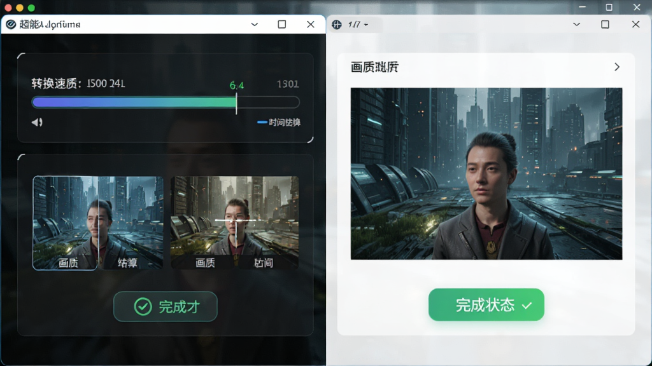
Task: Click the large preview image in right window
Action: tap(486, 173)
